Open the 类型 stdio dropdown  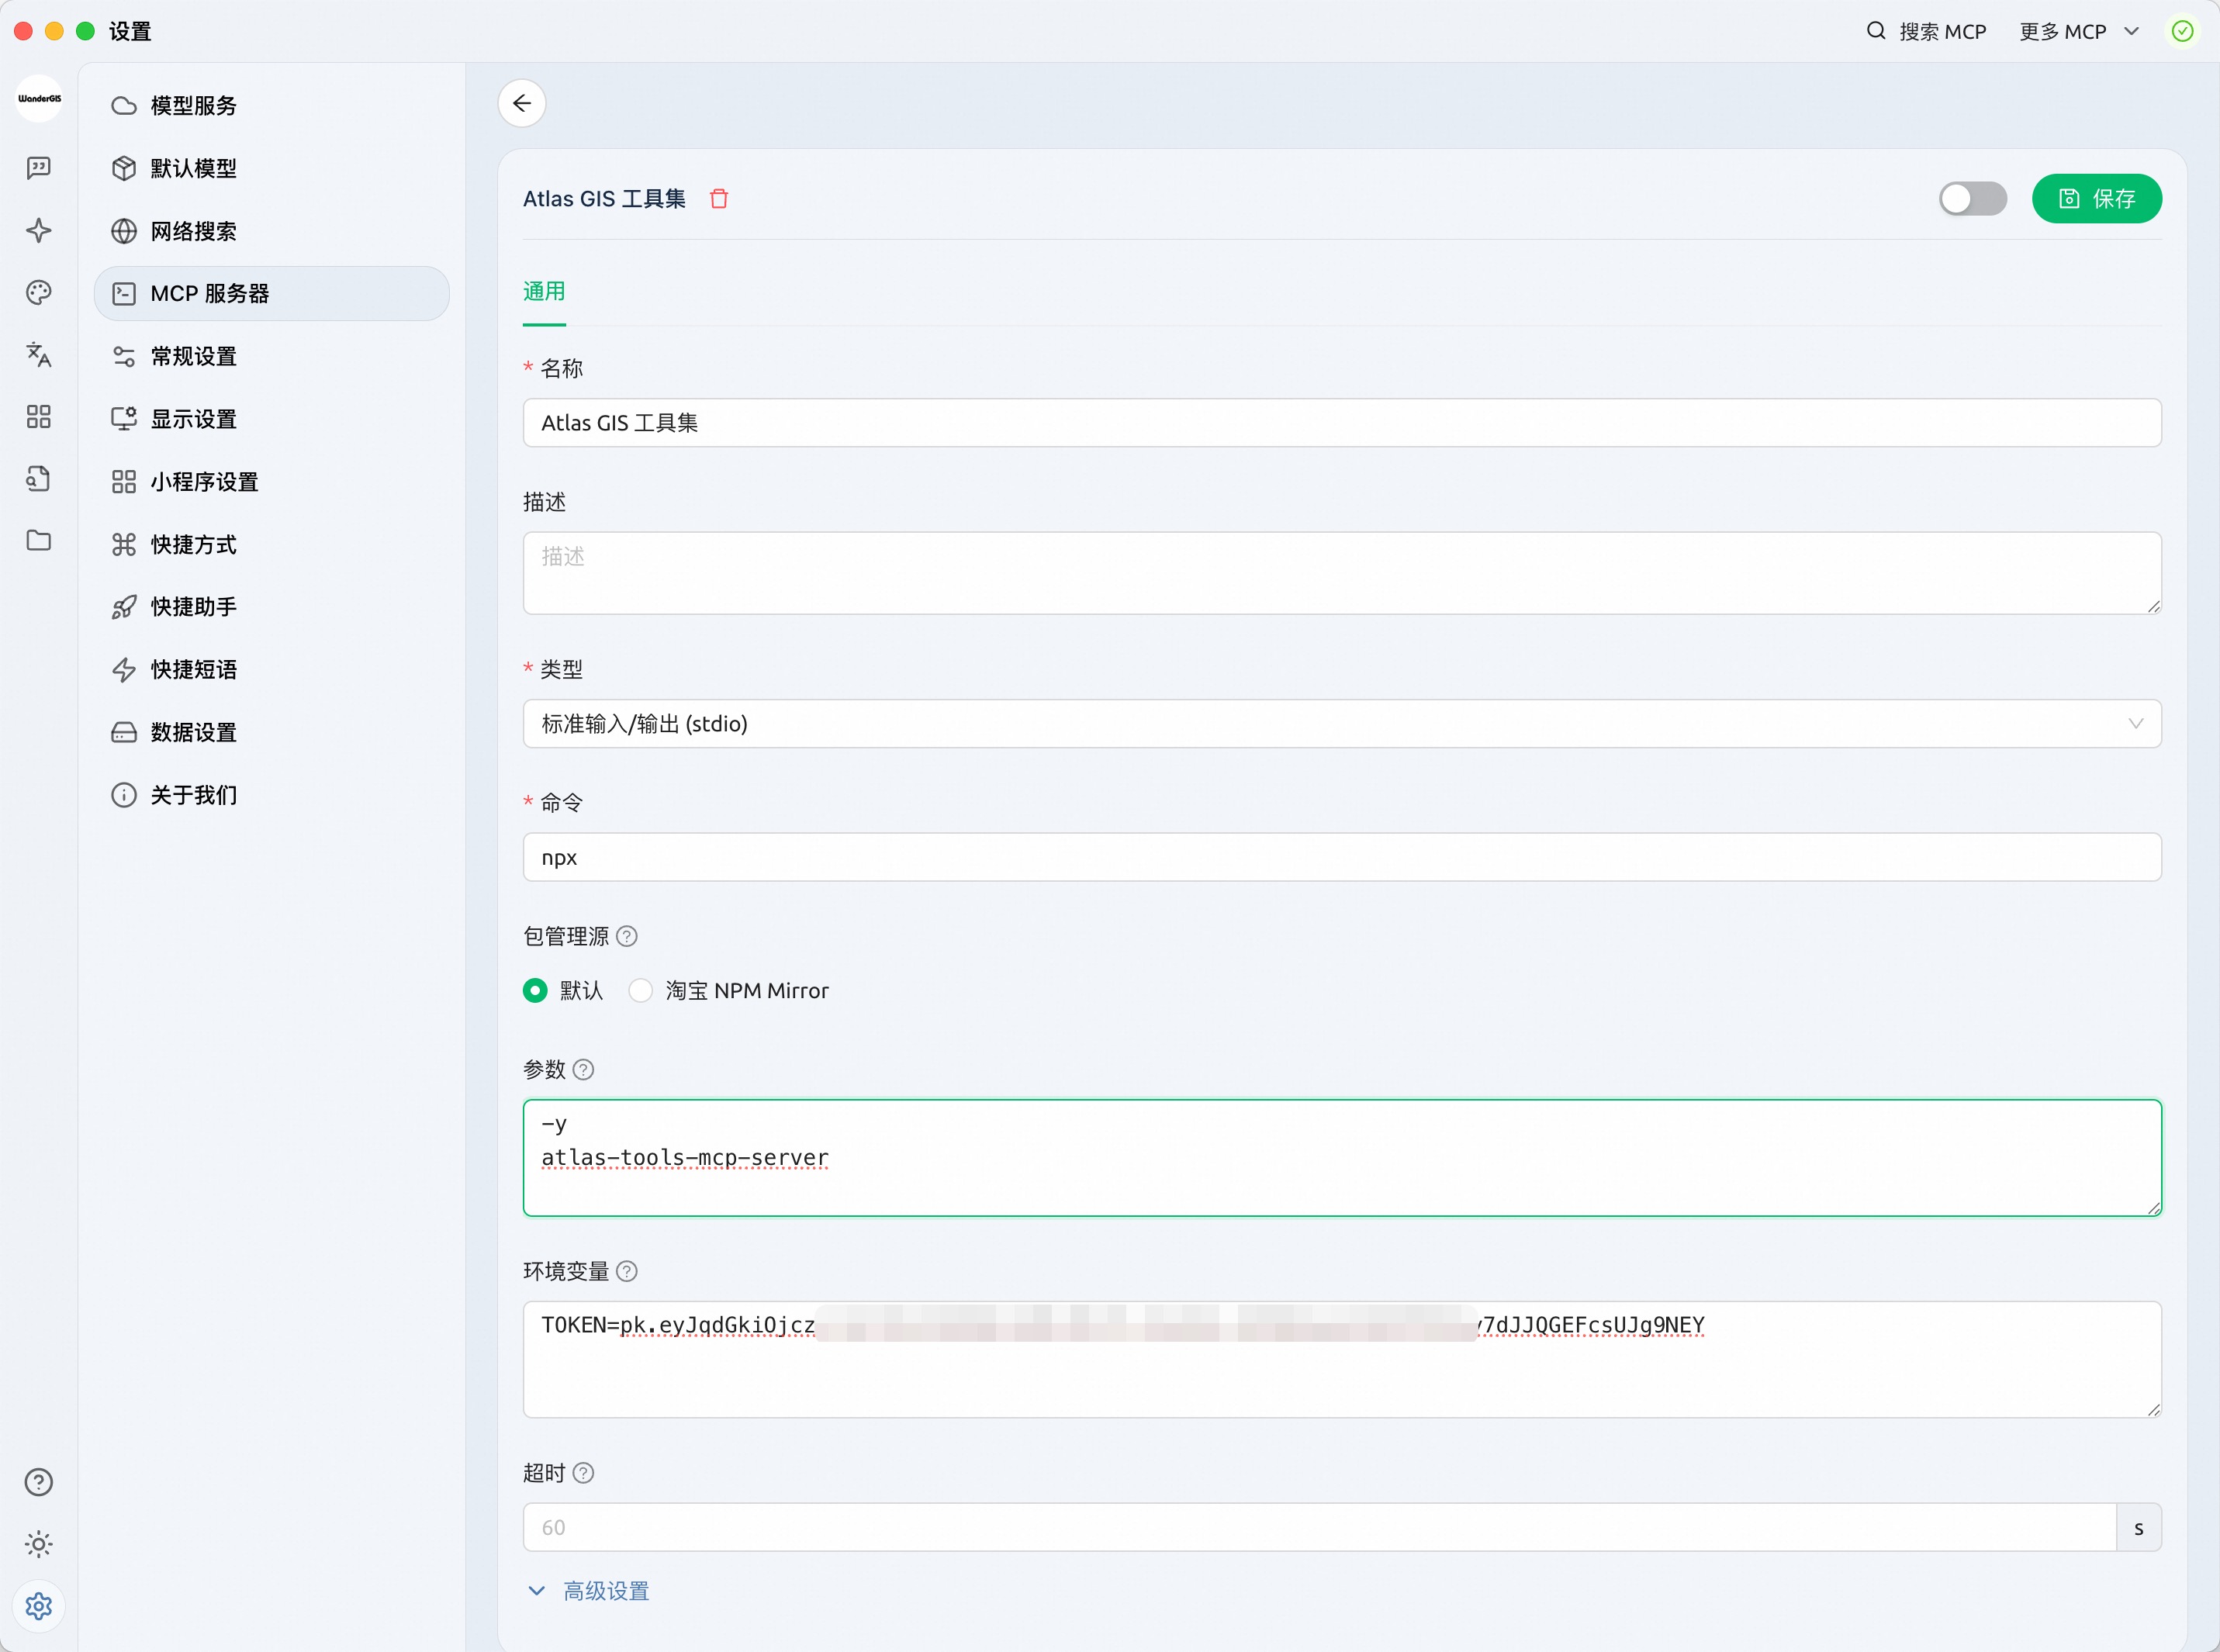[x=1341, y=723]
